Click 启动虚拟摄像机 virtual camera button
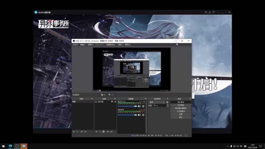The image size is (265, 149). (181, 108)
